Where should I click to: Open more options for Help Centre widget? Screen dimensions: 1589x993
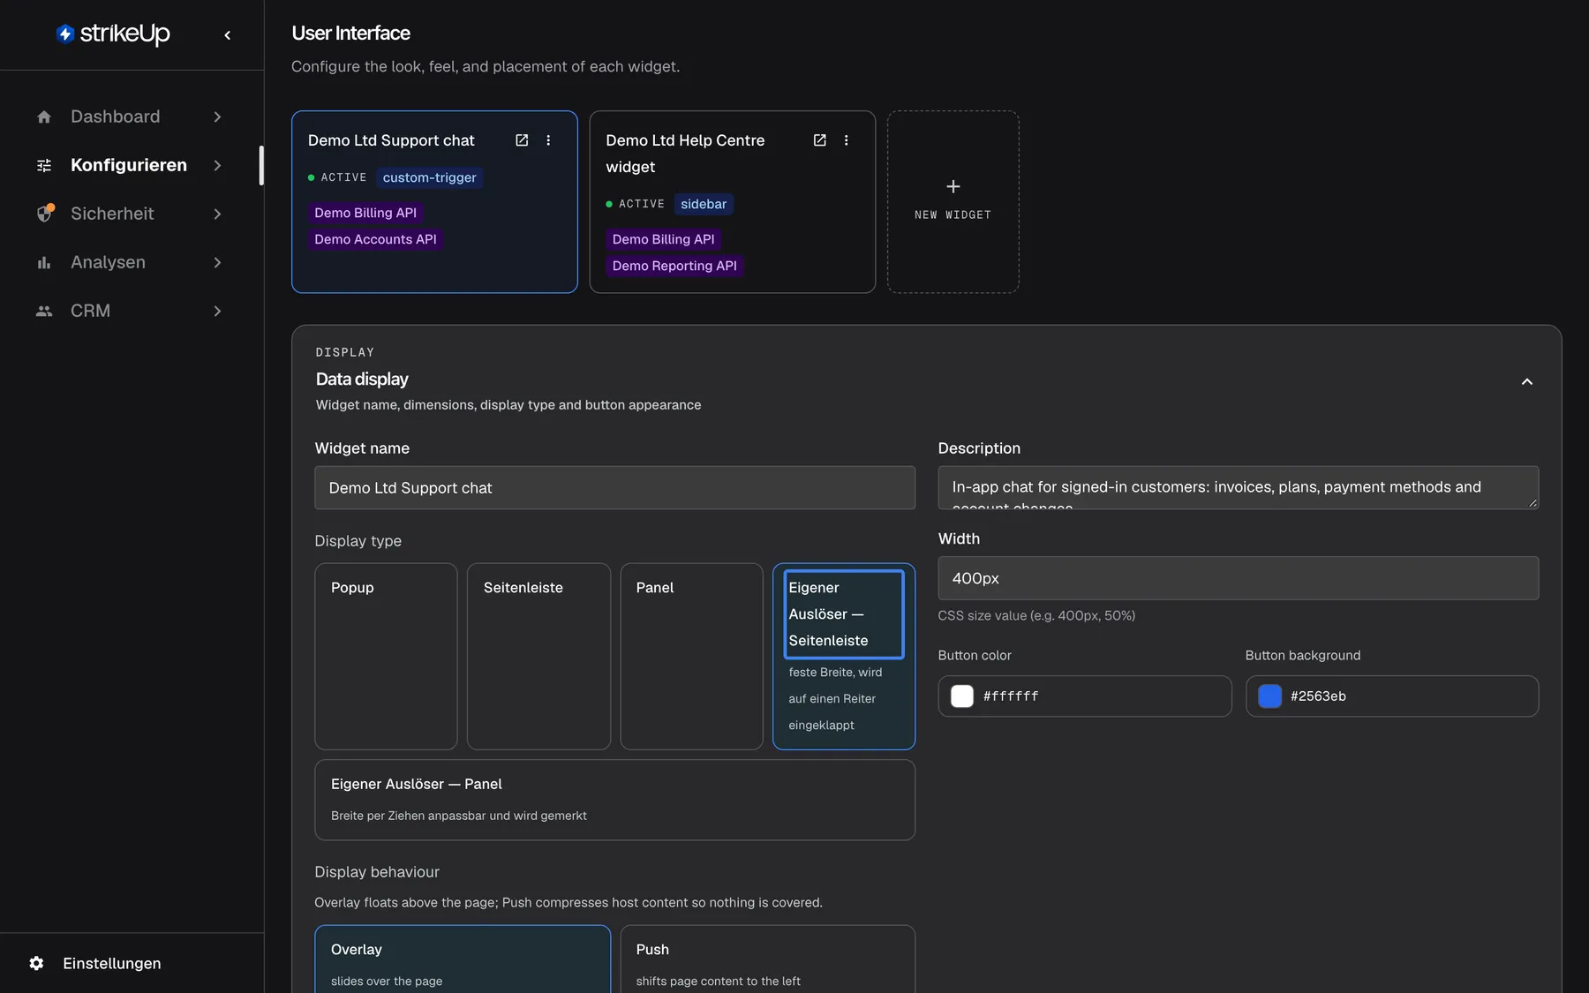tap(846, 140)
